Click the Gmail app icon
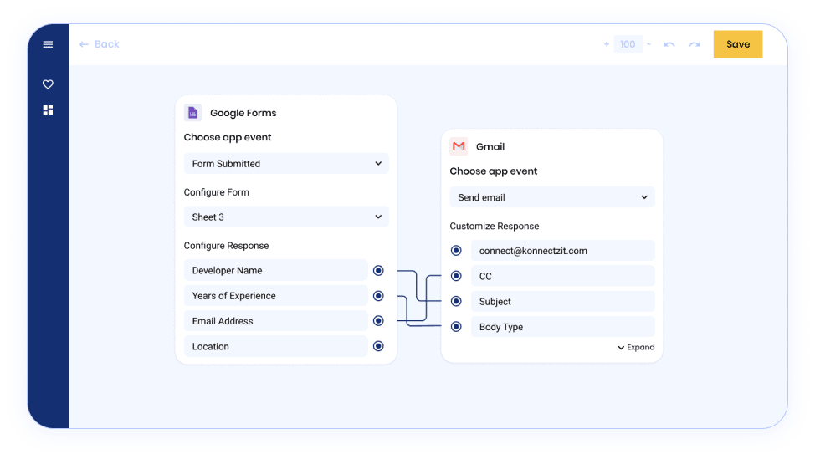The height and width of the screenshot is (459, 815). [x=459, y=146]
